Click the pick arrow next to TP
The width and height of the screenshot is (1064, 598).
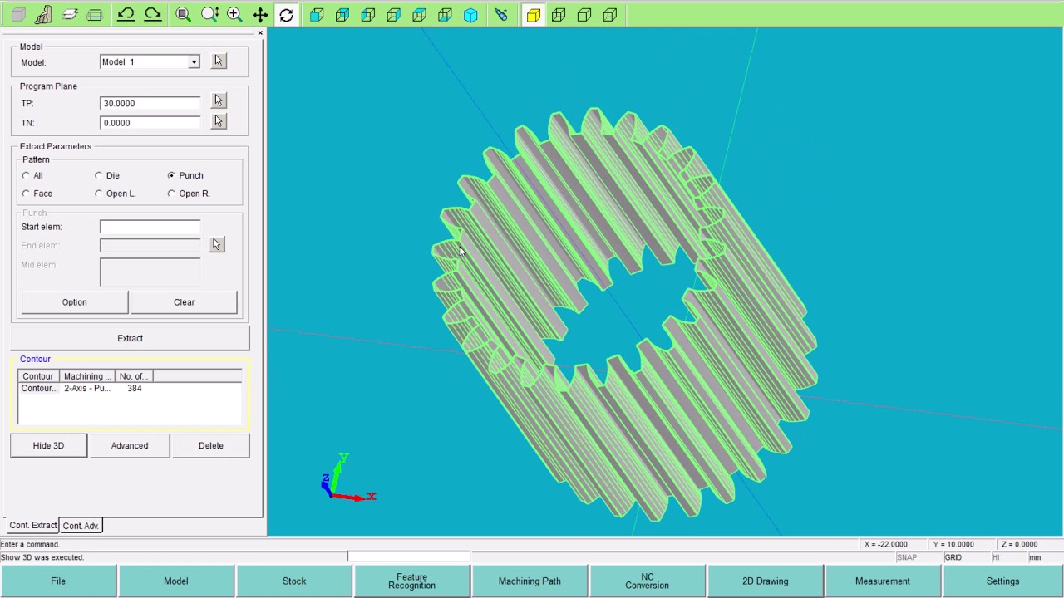pyautogui.click(x=219, y=100)
